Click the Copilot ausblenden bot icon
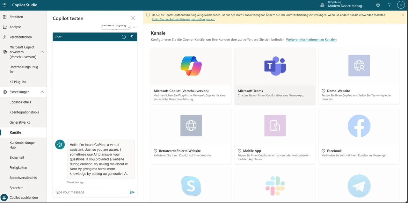This screenshot has width=408, height=203. tap(4, 198)
